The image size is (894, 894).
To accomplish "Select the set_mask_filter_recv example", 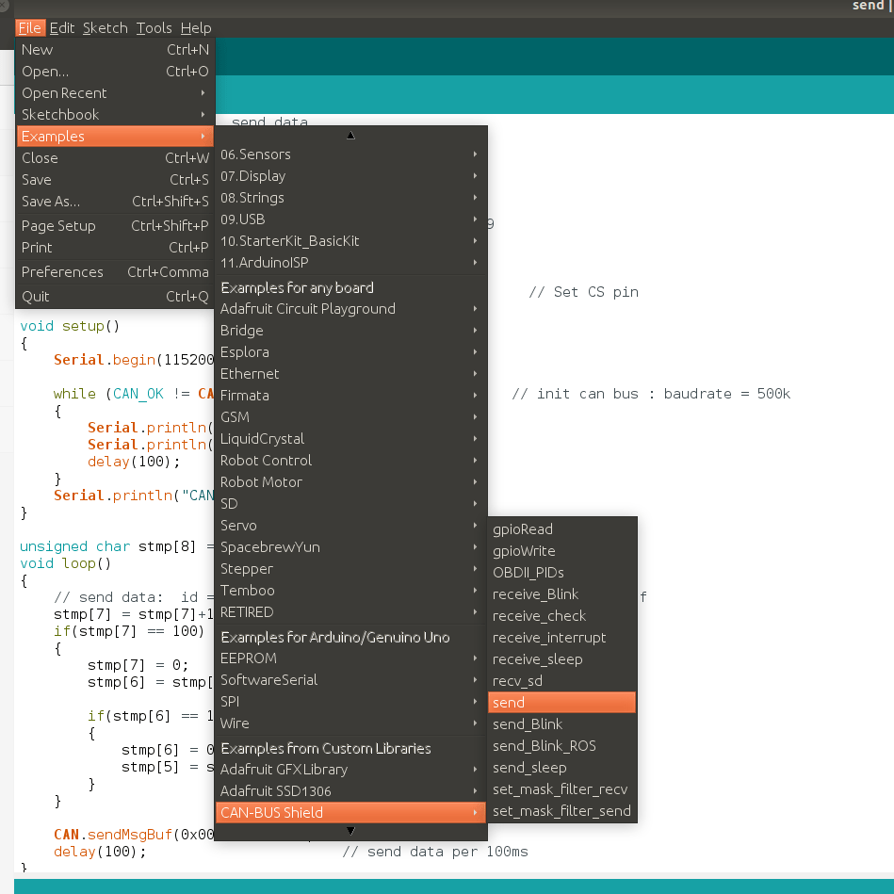I will [x=560, y=788].
